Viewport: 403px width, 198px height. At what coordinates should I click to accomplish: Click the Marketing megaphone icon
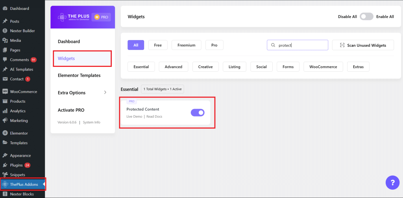(5, 120)
